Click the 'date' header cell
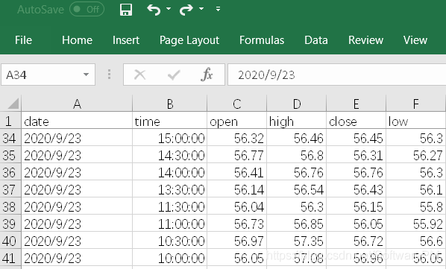446x269 pixels. click(77, 121)
